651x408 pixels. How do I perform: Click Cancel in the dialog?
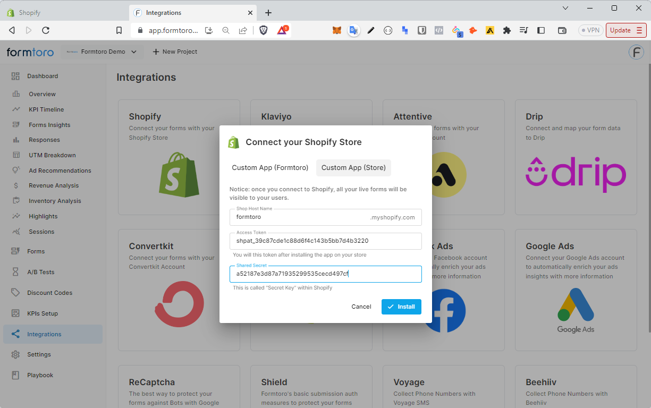(x=361, y=307)
